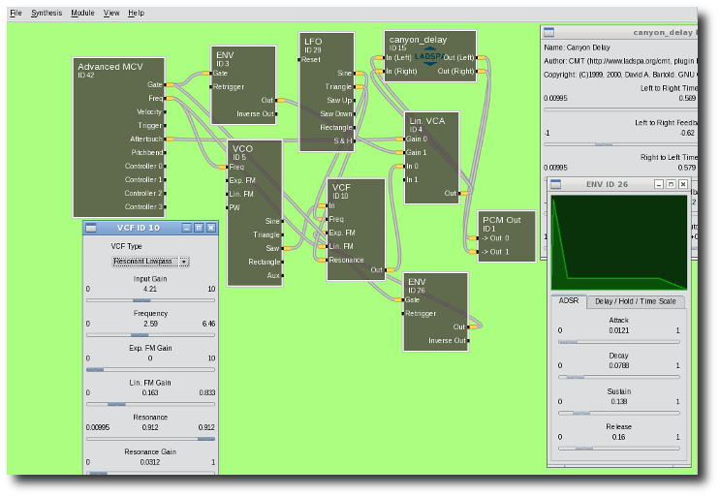Open the View menu
The width and height of the screenshot is (720, 497).
coord(111,13)
